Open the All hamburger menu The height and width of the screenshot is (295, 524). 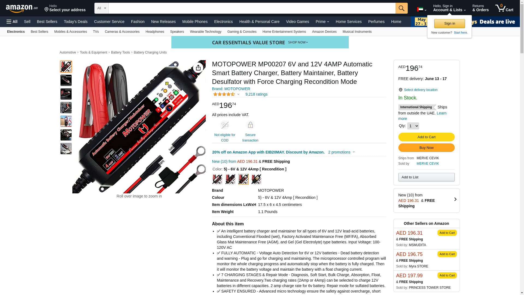coord(12,22)
